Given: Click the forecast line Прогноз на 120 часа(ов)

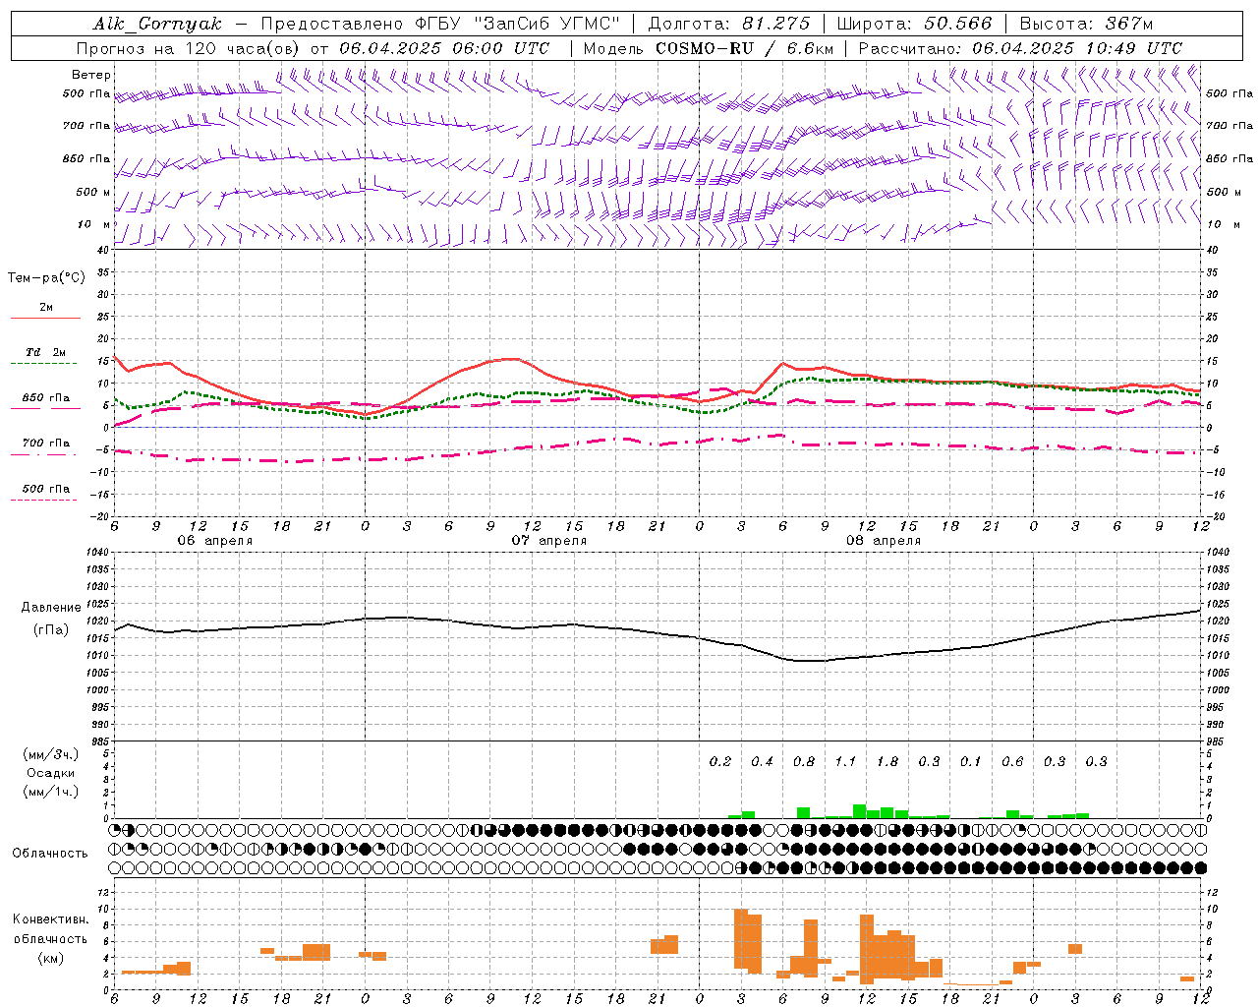Looking at the screenshot, I should [x=189, y=48].
